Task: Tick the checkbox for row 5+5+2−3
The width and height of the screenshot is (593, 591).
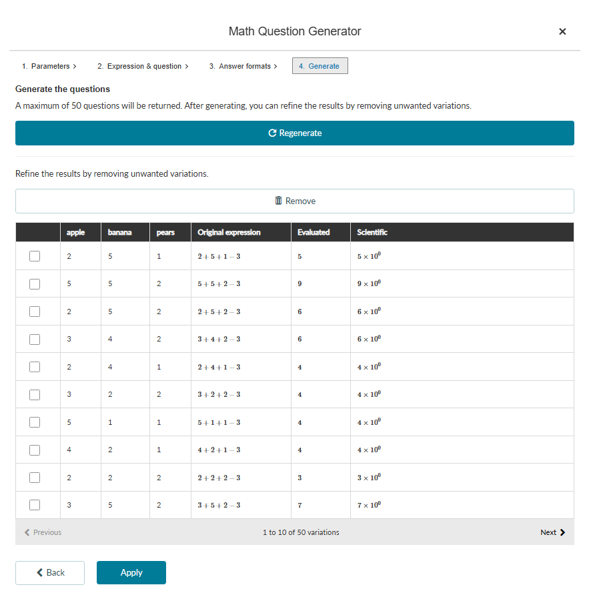Action: pyautogui.click(x=35, y=284)
